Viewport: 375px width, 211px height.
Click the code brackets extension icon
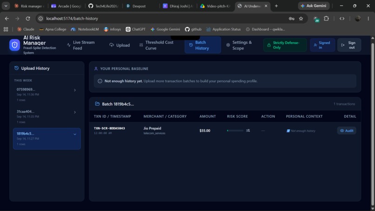click(342, 19)
